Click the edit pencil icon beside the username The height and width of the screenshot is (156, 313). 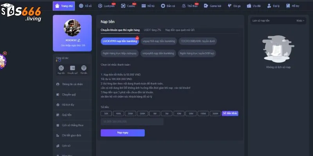point(79,40)
